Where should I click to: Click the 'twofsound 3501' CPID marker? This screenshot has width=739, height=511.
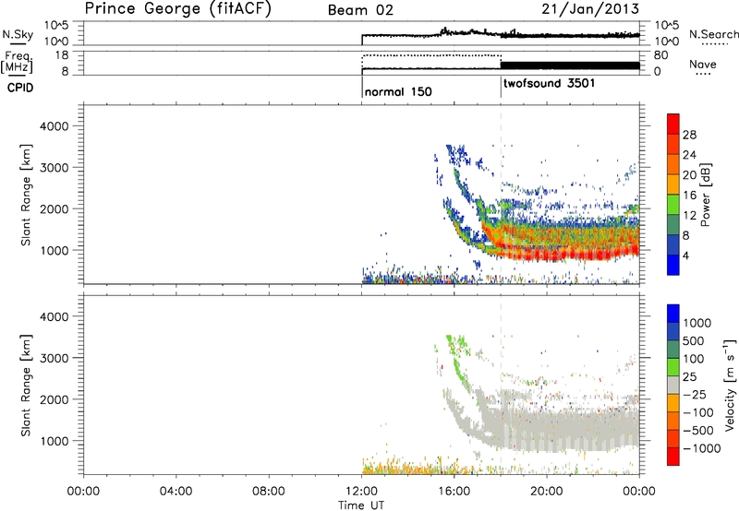tap(549, 84)
